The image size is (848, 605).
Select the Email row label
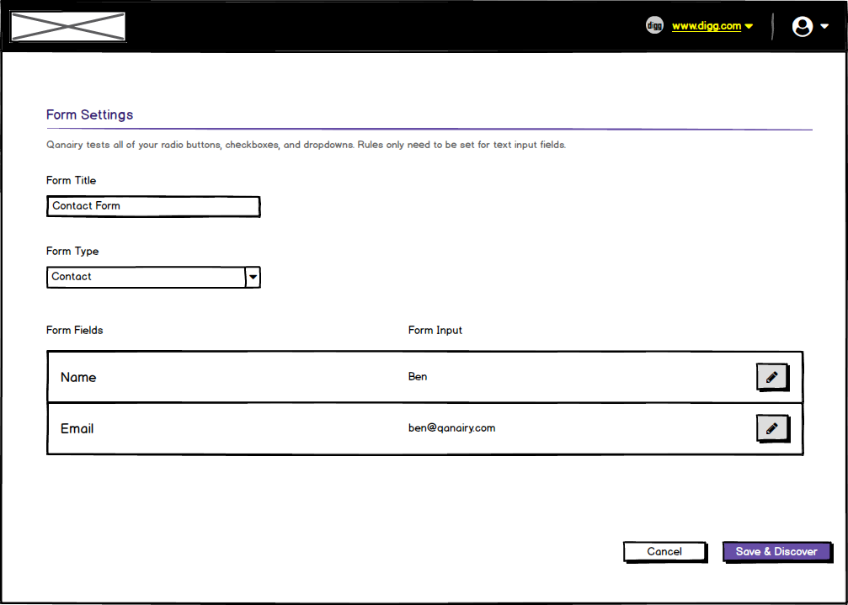(77, 429)
